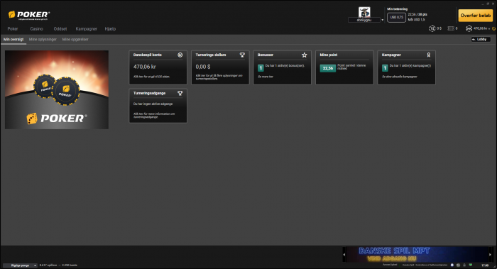Click the green 22,56 points badge
Image resolution: width=497 pixels, height=269 pixels.
pyautogui.click(x=328, y=68)
